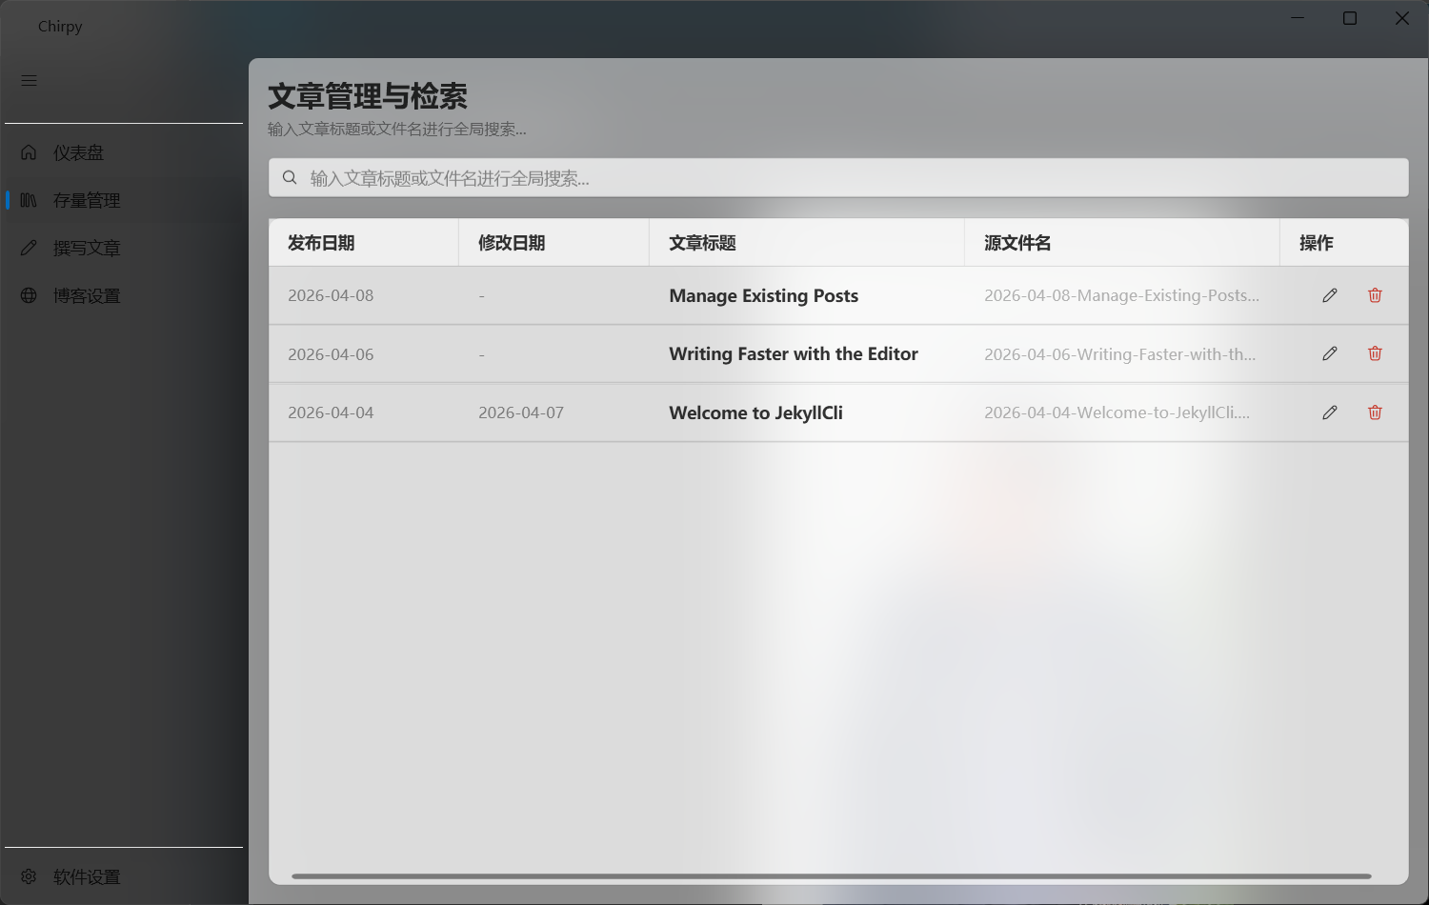Open 软件设置 with the gear icon
This screenshot has width=1429, height=905.
(28, 876)
